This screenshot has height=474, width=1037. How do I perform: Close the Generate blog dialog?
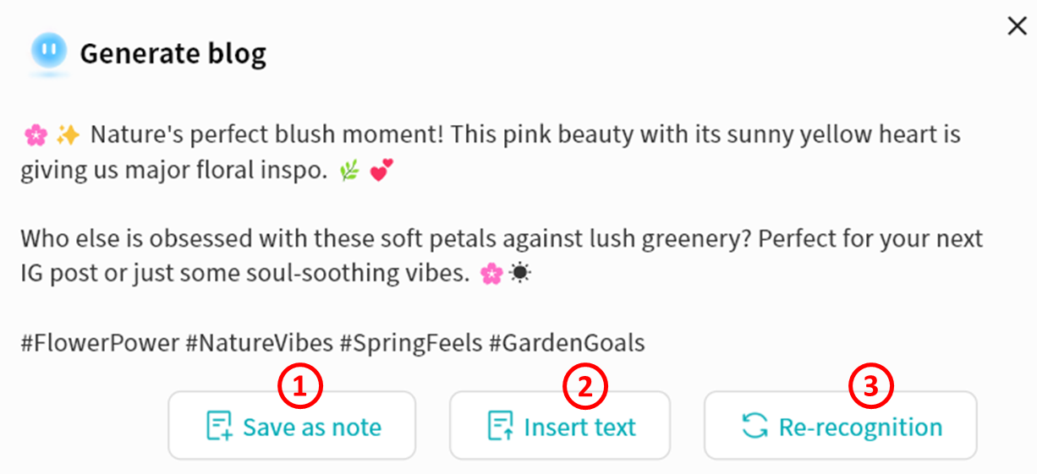point(1017,26)
